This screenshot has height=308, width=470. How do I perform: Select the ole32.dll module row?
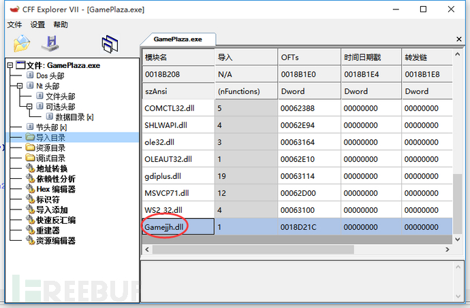(297, 142)
